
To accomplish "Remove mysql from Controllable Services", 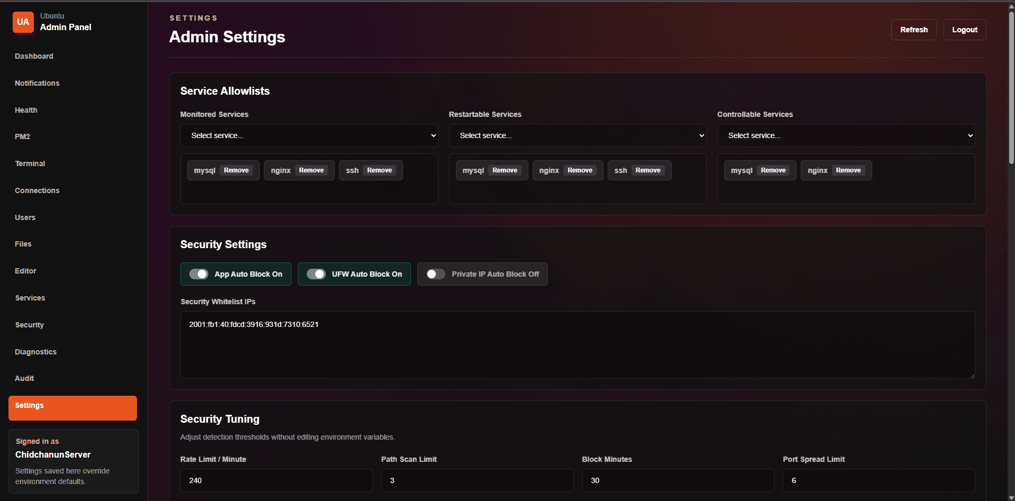I will pos(773,170).
